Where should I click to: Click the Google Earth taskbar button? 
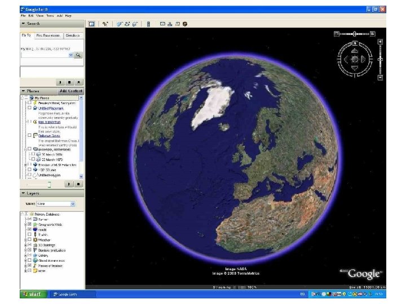[x=72, y=294]
